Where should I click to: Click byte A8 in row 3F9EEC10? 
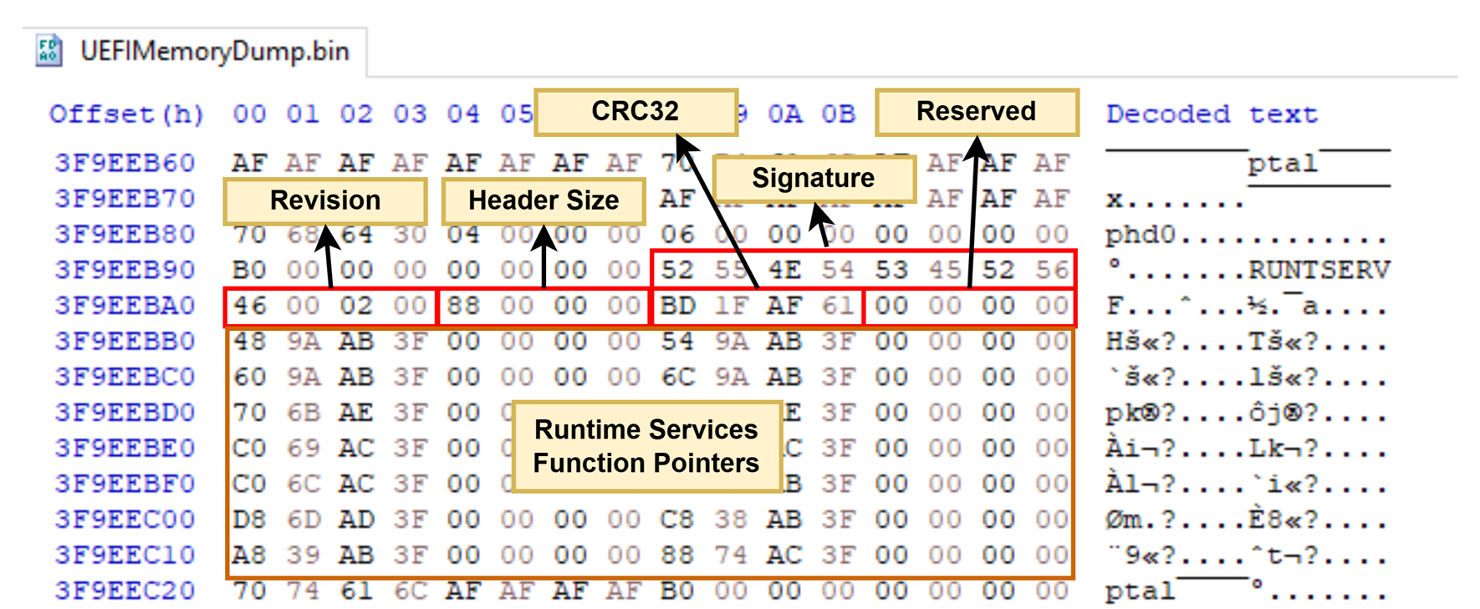249,555
